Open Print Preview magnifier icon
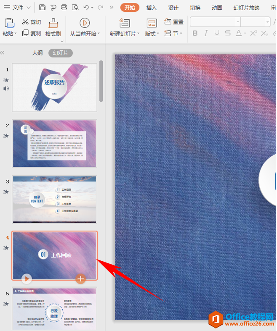This screenshot has width=277, height=331. coord(75,8)
